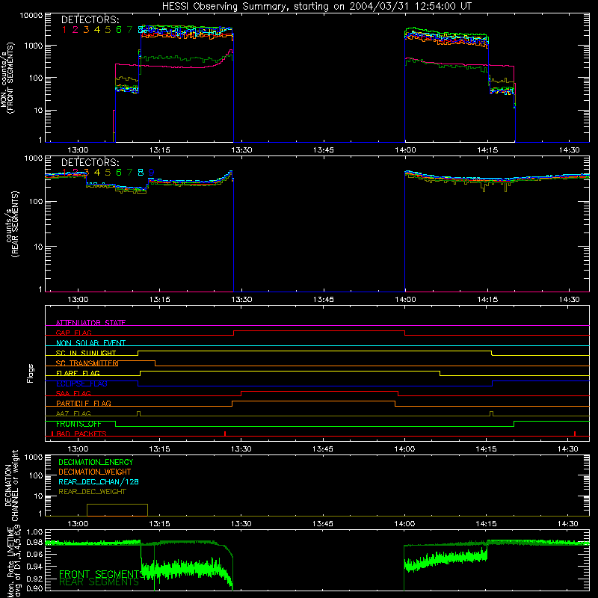Click the SAA_FLAG label
Viewport: 598px width, 598px height.
click(x=73, y=393)
